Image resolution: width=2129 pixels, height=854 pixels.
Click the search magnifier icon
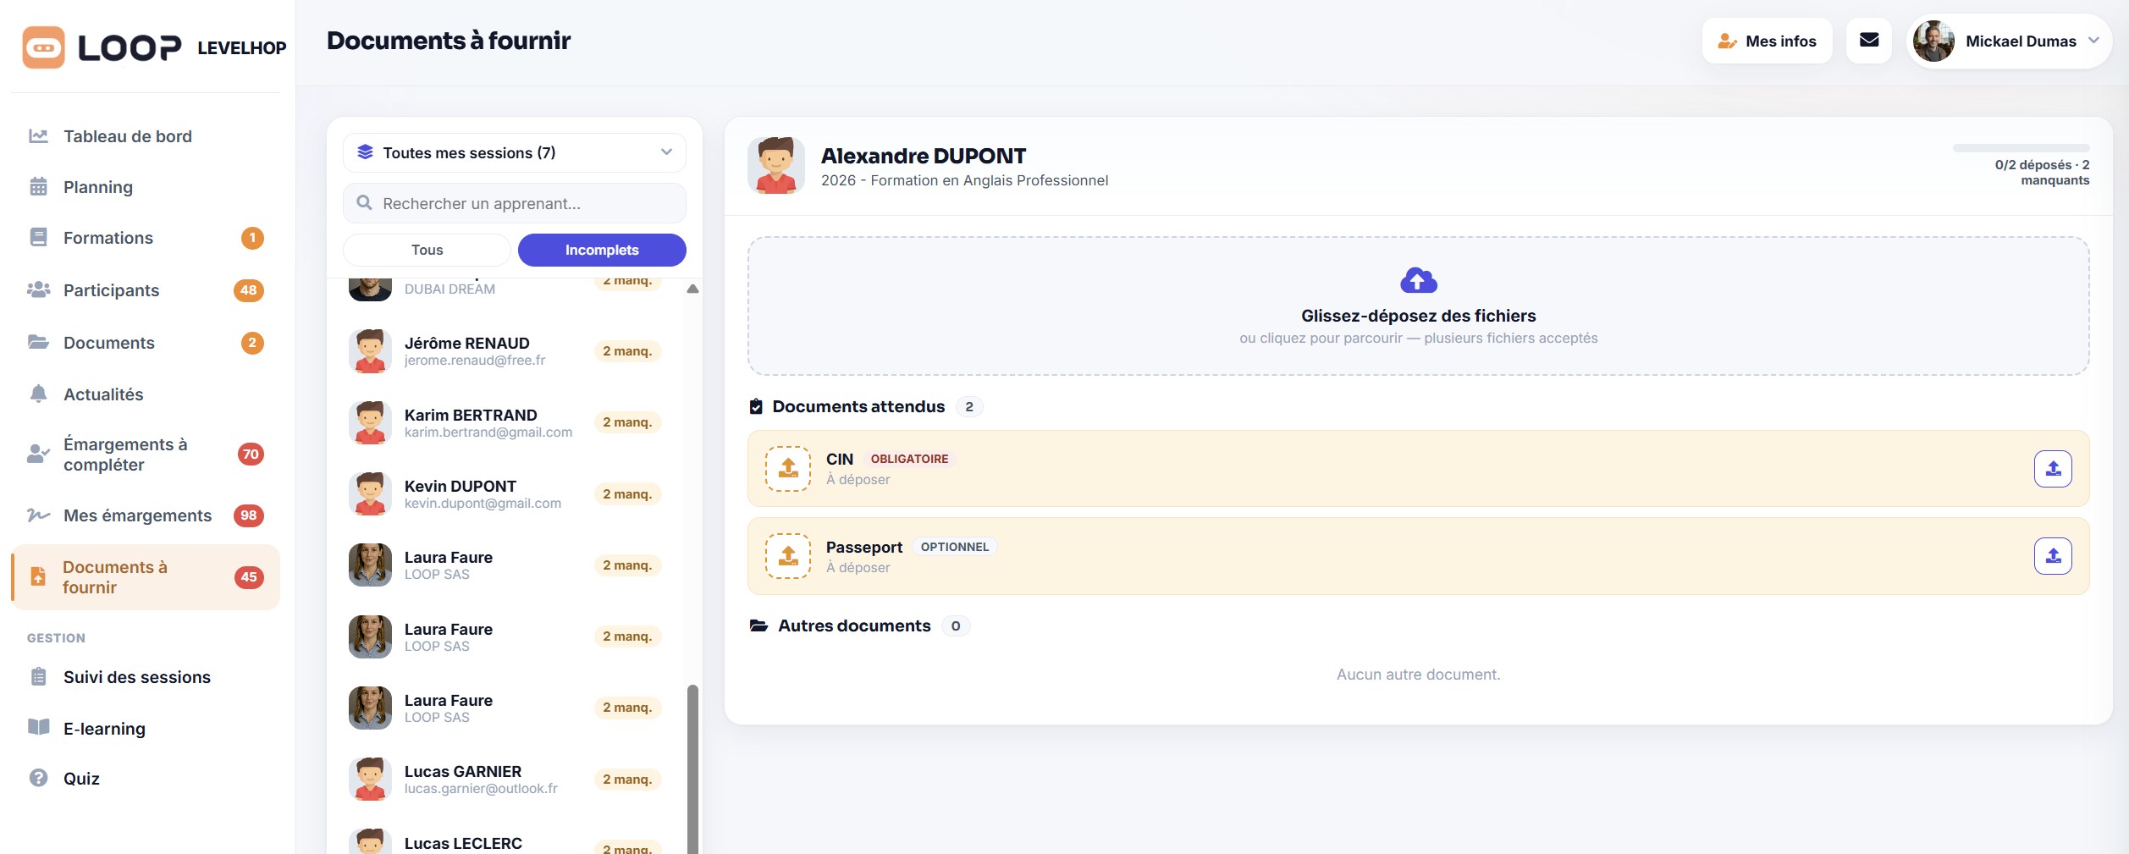pyautogui.click(x=365, y=203)
